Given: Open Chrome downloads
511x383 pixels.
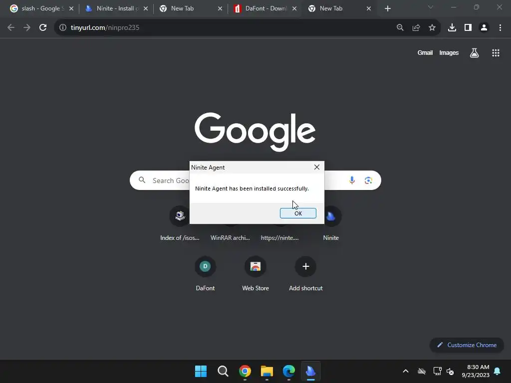Looking at the screenshot, I should click(452, 28).
